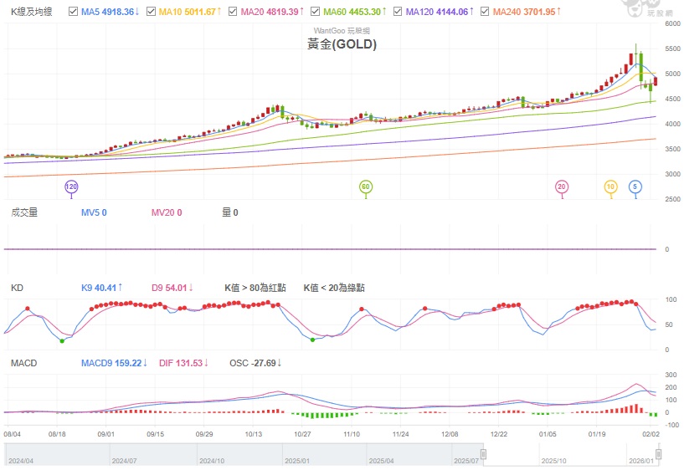
Task: Uncheck the MA10 moving average line
Action: pos(151,13)
